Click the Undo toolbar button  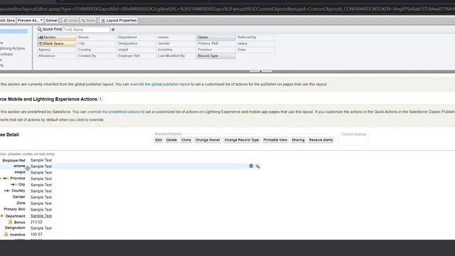pos(70,21)
